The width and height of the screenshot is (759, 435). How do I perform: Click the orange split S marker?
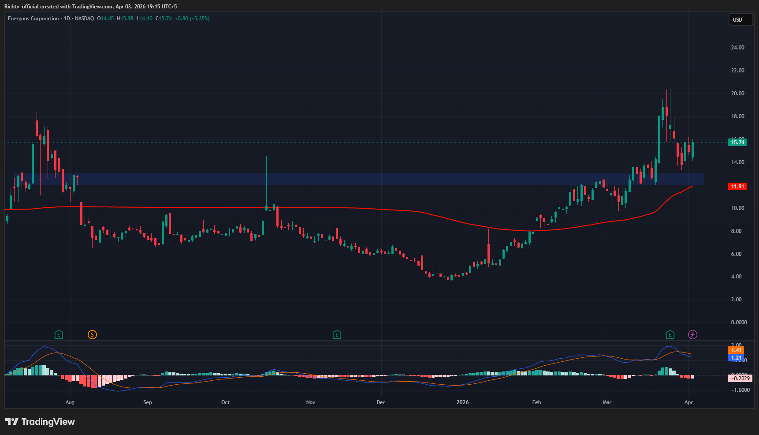click(x=92, y=334)
